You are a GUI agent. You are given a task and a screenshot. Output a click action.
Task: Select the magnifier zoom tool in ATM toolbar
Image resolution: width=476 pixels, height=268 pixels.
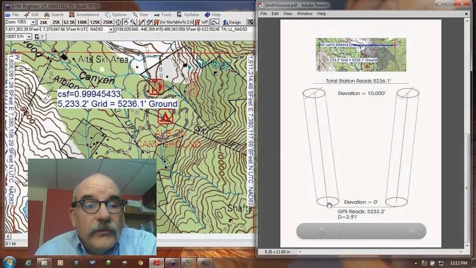pos(132,21)
